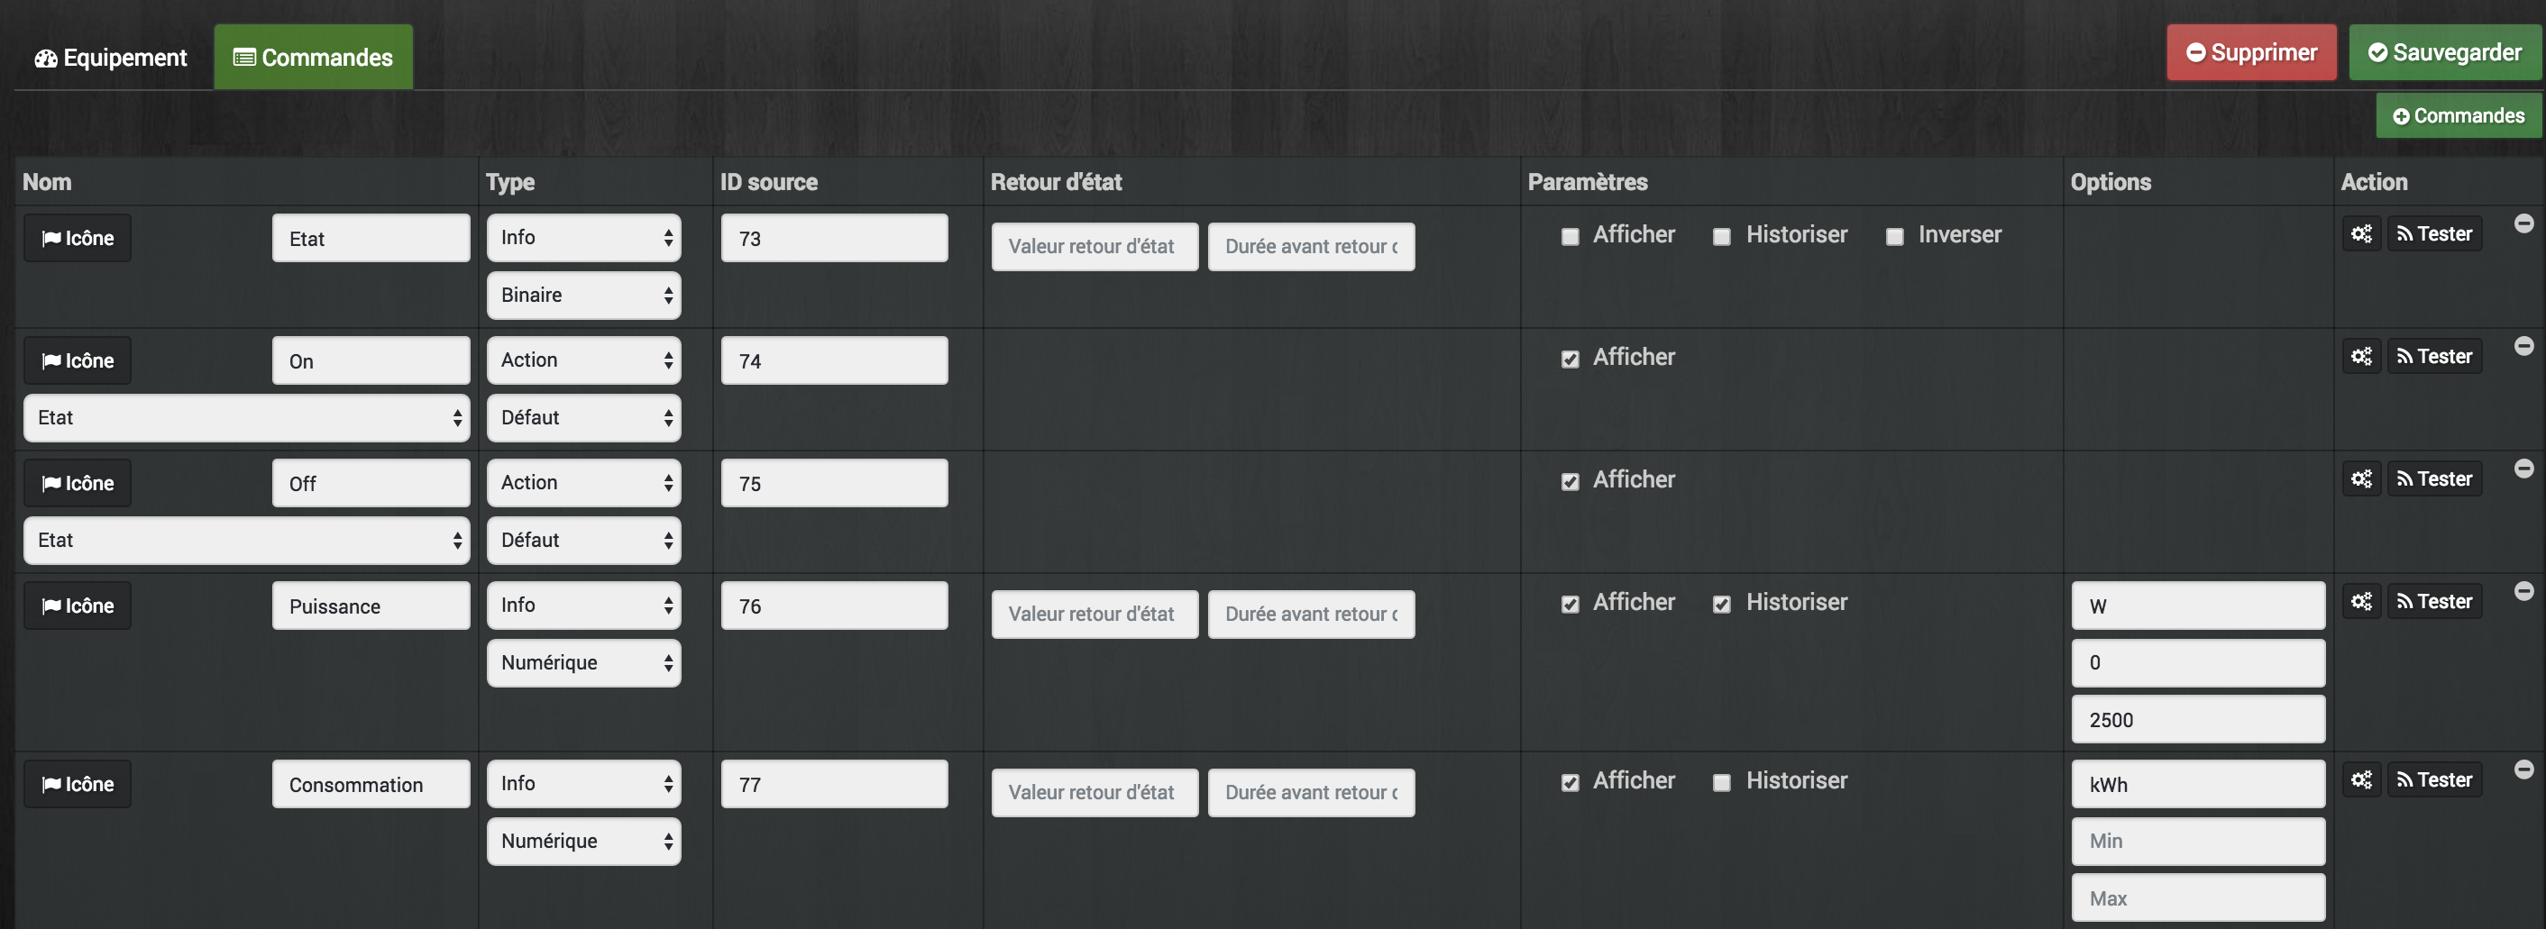Test the Consommation command with Tester
The height and width of the screenshot is (929, 2546).
(x=2434, y=779)
